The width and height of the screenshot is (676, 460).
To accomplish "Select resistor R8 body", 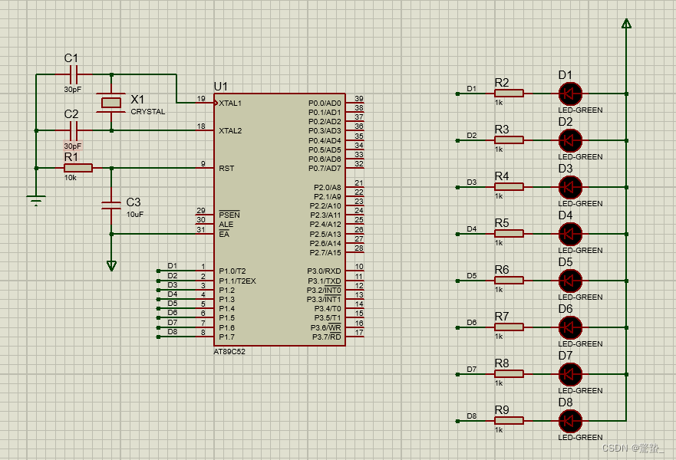I will pos(509,374).
